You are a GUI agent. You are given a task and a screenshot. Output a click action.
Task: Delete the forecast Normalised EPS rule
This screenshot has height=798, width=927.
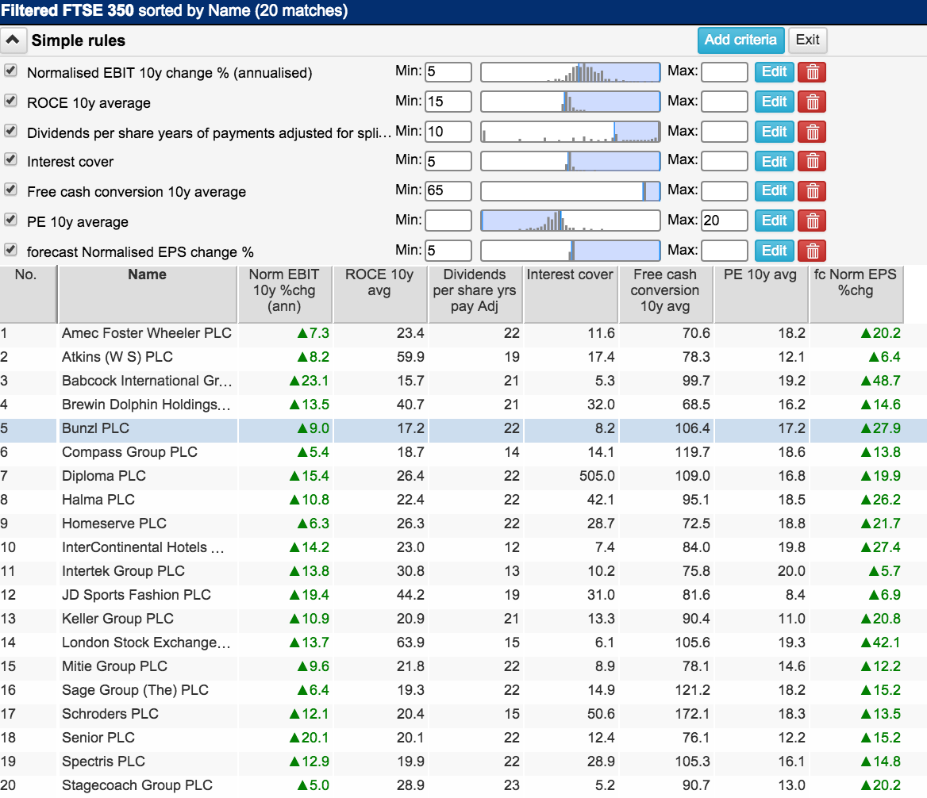[x=812, y=251]
